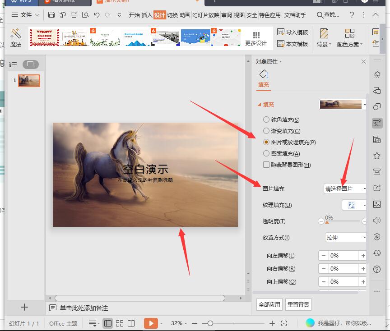Open the 插入 ribbon tab
The height and width of the screenshot is (331, 390).
[x=147, y=15]
